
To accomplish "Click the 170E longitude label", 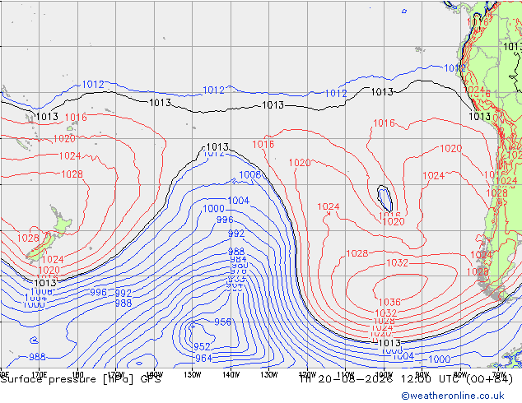I will [39, 373].
